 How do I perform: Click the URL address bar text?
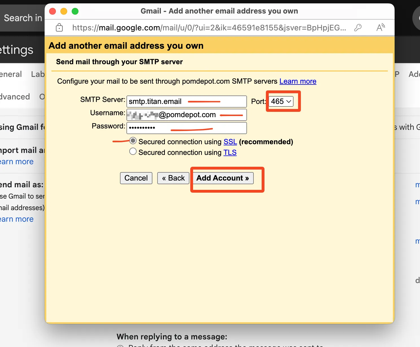[x=209, y=28]
